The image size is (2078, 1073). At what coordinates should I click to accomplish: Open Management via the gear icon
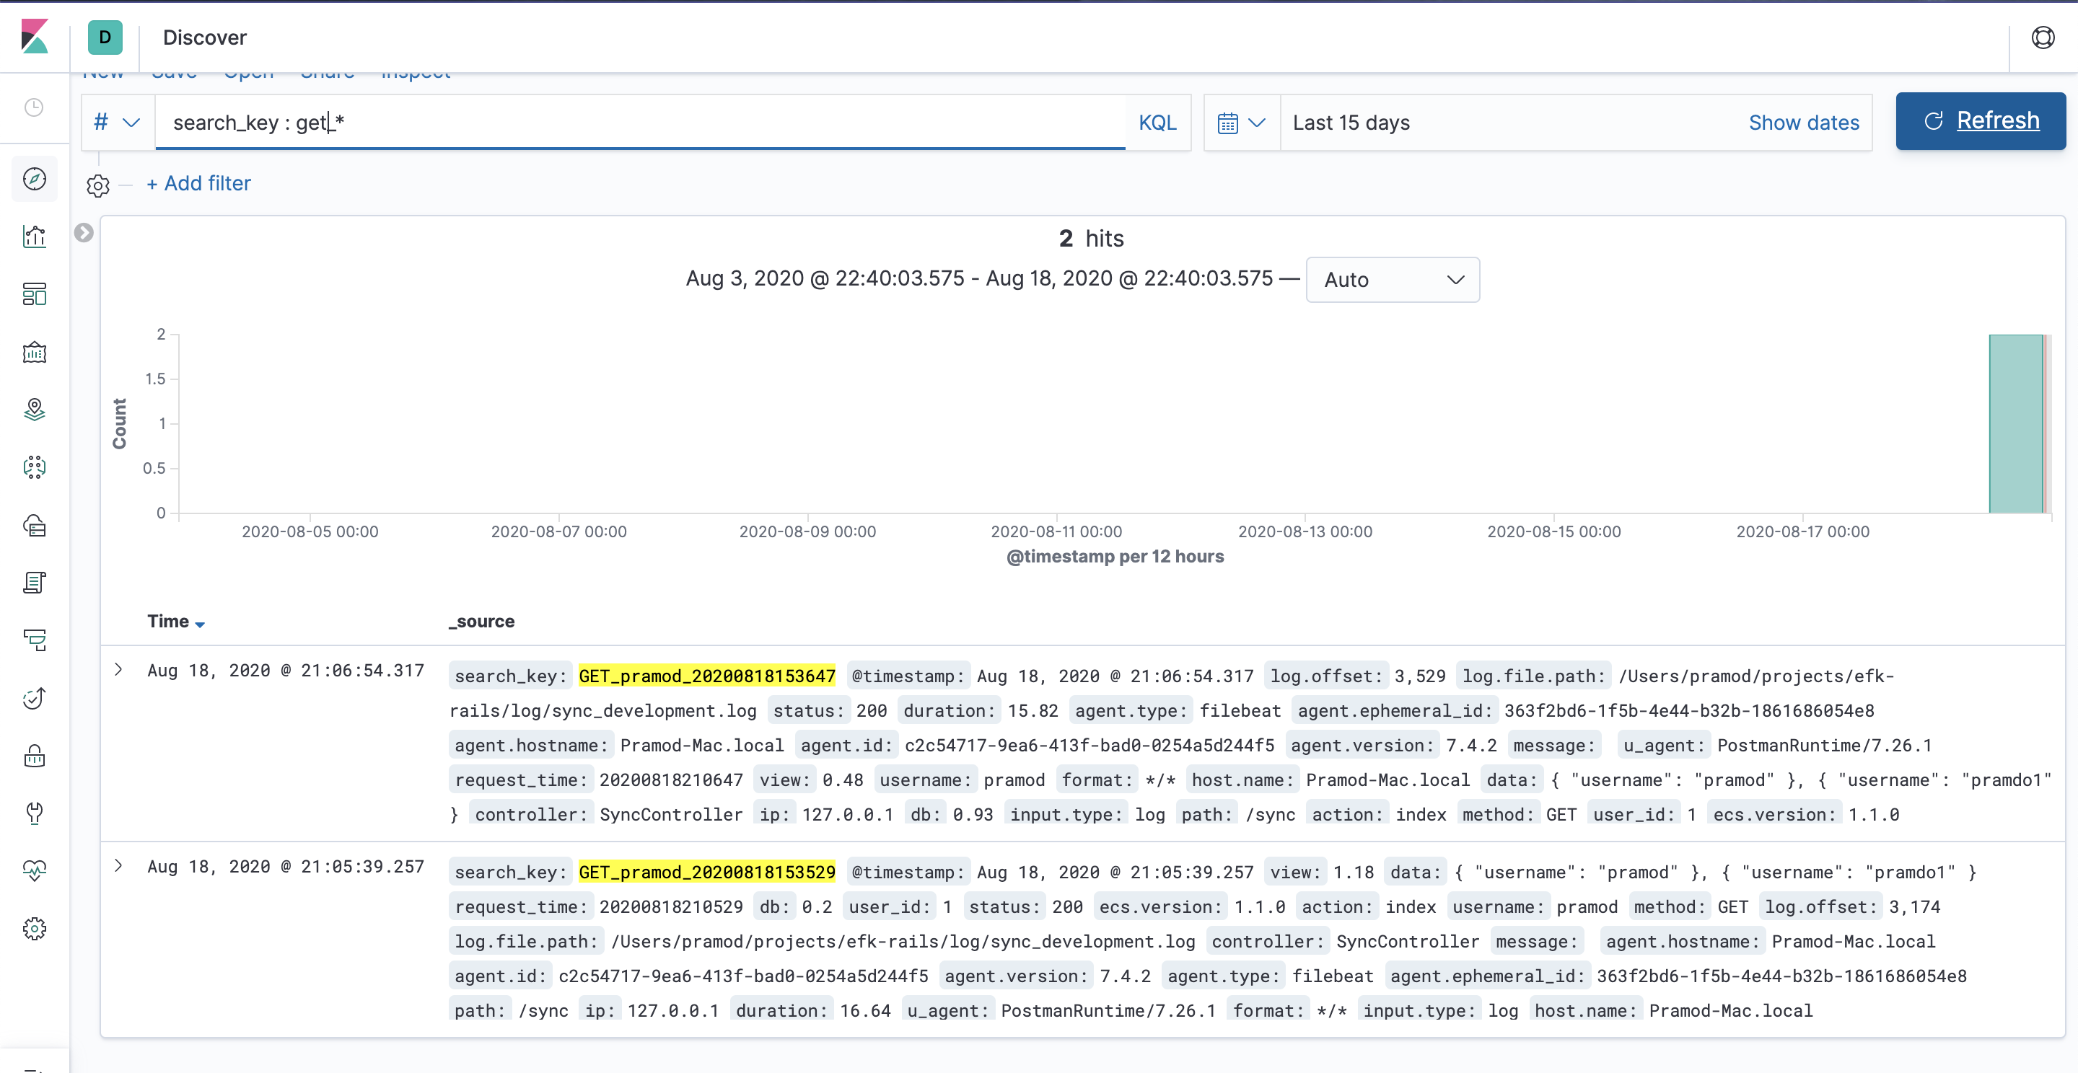pos(35,928)
